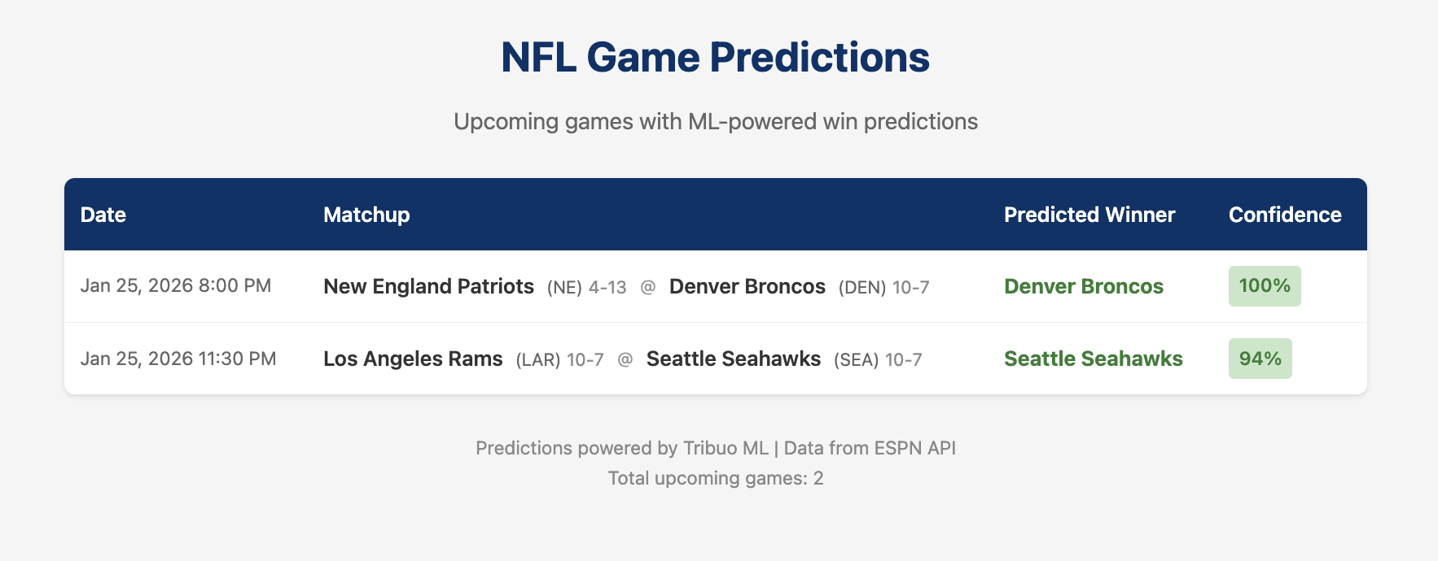Click the total upcoming games count
The image size is (1438, 561).
[716, 478]
